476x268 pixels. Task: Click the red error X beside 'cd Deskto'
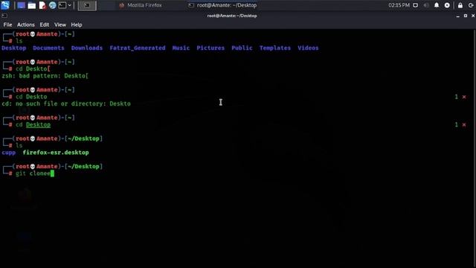[464, 97]
